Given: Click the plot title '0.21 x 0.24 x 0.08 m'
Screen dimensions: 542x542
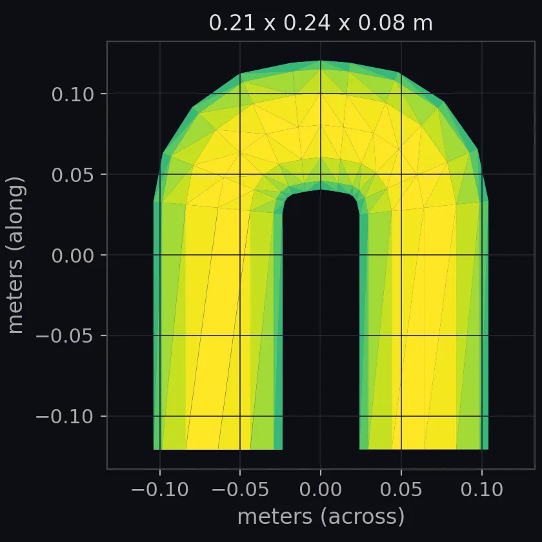Looking at the screenshot, I should (x=321, y=23).
